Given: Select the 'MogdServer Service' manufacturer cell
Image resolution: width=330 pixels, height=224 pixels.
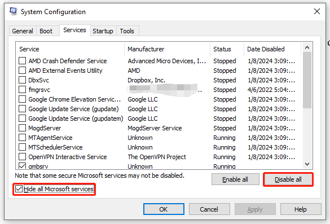Looking at the screenshot, I should click(x=155, y=128).
